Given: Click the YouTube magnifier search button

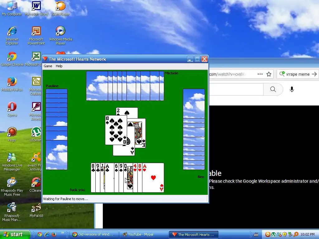Looking at the screenshot, I should pyautogui.click(x=273, y=89).
